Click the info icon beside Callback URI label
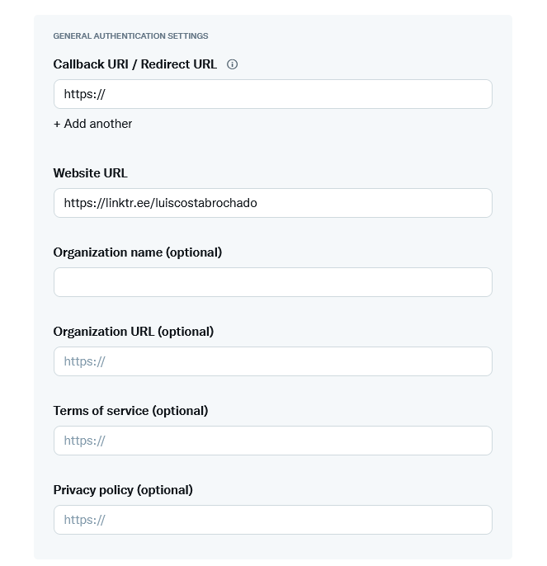Screen dimensions: 547x566 pyautogui.click(x=232, y=64)
